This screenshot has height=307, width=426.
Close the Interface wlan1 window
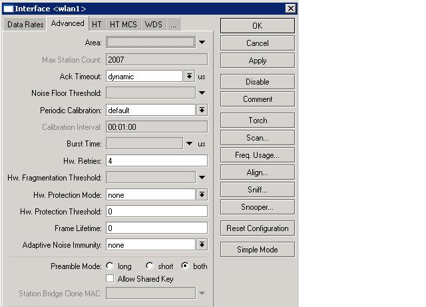point(291,9)
